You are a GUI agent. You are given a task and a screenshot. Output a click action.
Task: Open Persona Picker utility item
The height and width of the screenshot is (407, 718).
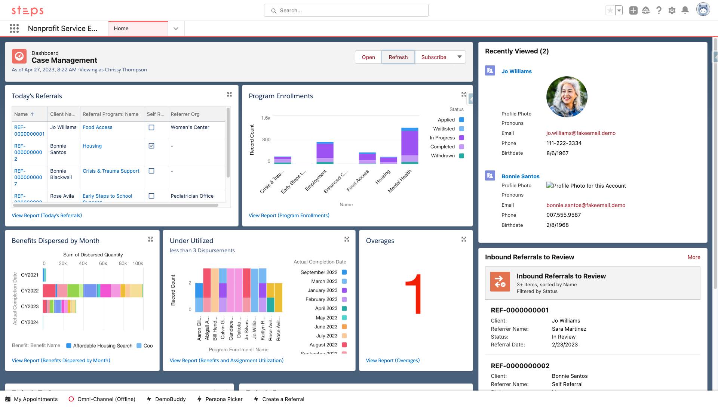click(x=220, y=399)
